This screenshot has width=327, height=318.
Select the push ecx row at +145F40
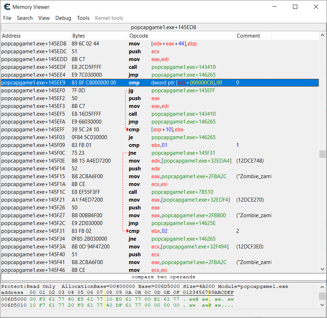tap(160, 254)
